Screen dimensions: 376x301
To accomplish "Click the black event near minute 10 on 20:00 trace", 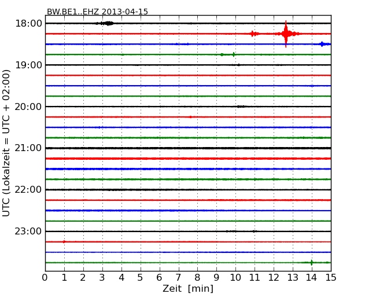I will tap(241, 107).
